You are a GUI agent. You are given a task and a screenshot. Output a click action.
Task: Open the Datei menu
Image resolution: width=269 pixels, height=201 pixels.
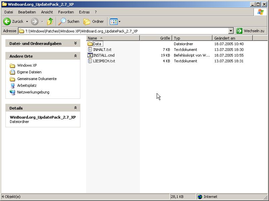pos(9,12)
